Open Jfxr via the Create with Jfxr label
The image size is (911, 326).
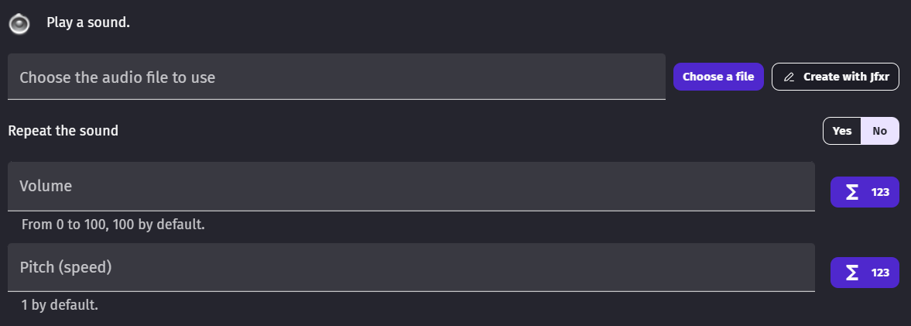click(x=847, y=77)
